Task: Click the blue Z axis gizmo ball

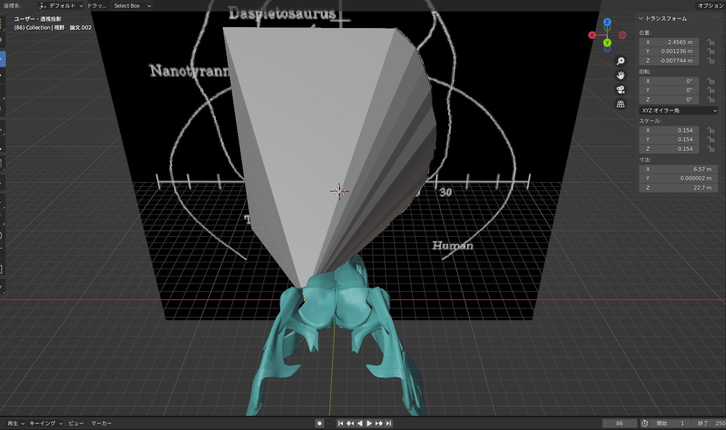Action: coord(607,22)
